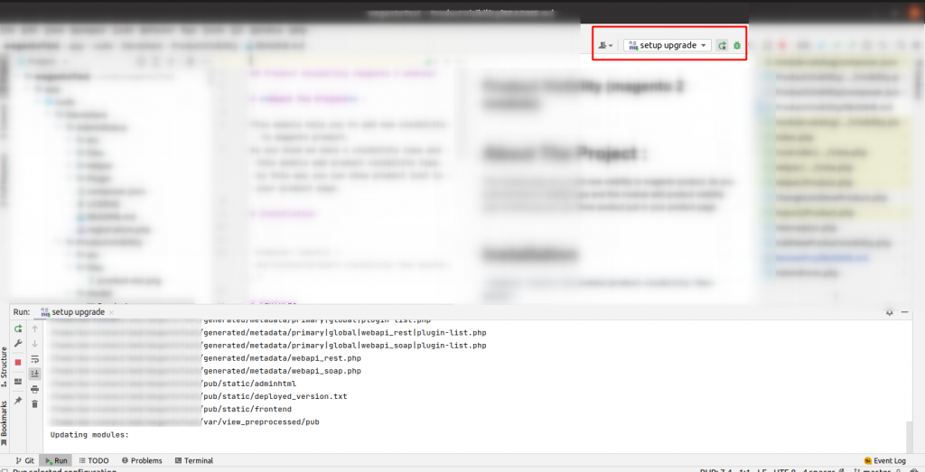Click '/generated/metadata/webapi_rest.php' console line
The width and height of the screenshot is (925, 472).
point(281,357)
